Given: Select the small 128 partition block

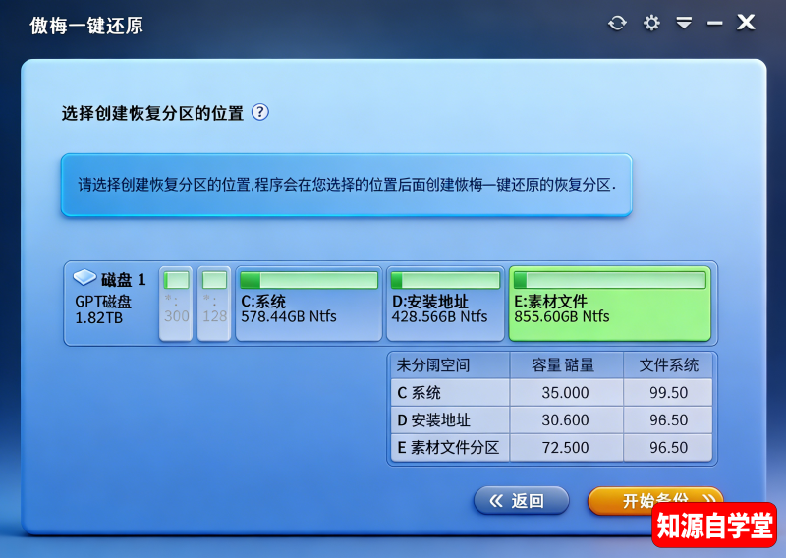Looking at the screenshot, I should pos(213,304).
